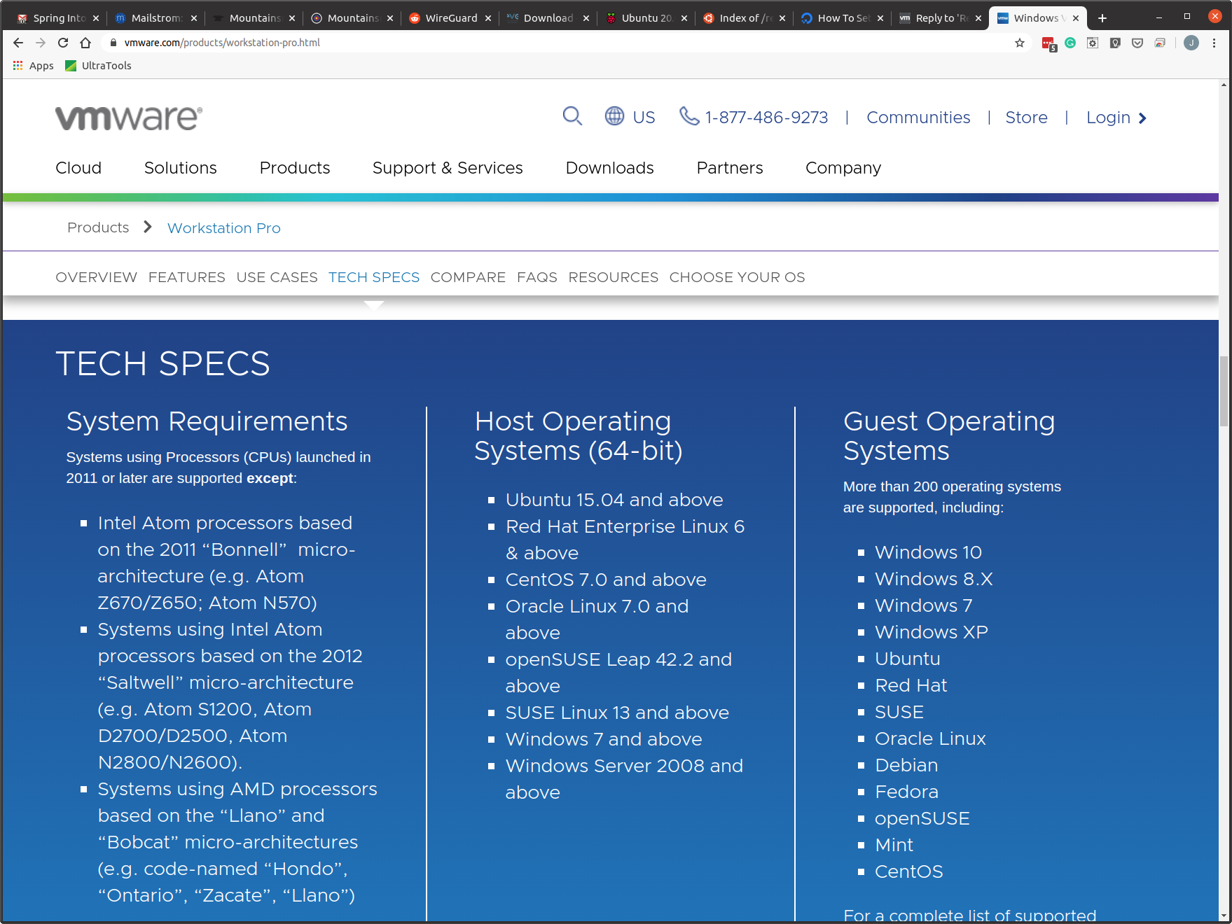The image size is (1232, 924).
Task: Bookmark this page with the star icon
Action: [x=1020, y=43]
